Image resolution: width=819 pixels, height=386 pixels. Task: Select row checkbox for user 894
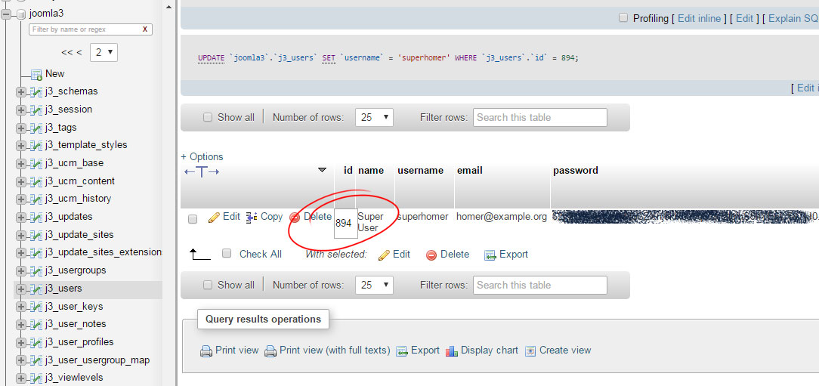(193, 219)
